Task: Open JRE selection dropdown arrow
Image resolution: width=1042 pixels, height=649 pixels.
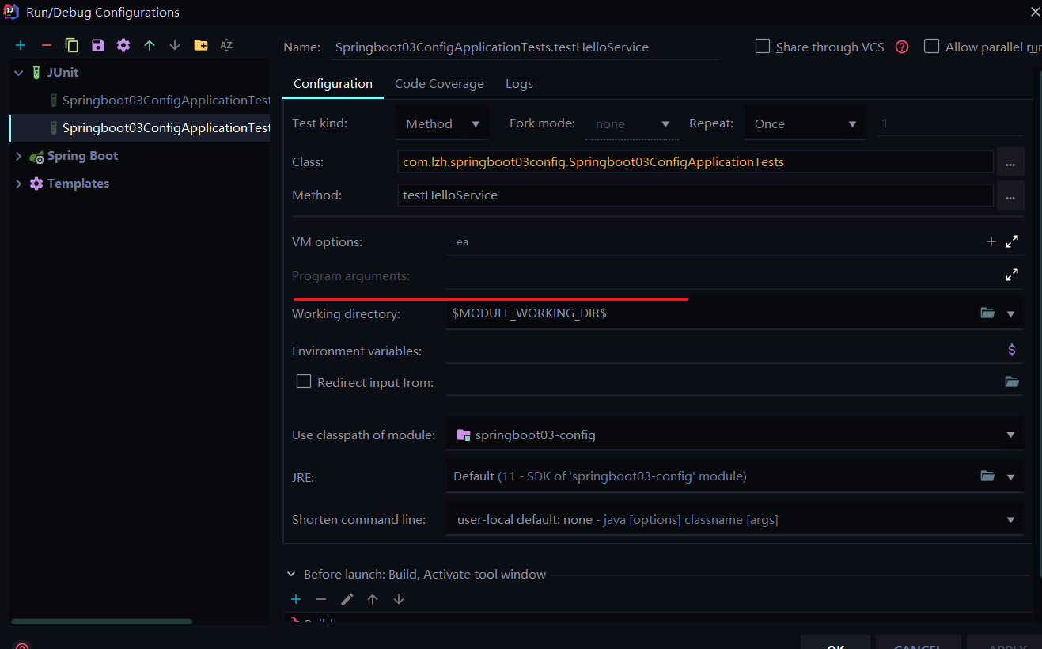Action: pyautogui.click(x=1010, y=477)
